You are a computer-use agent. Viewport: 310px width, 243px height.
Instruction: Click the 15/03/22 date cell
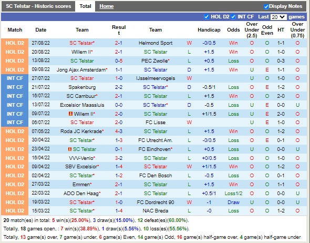pos(41,211)
